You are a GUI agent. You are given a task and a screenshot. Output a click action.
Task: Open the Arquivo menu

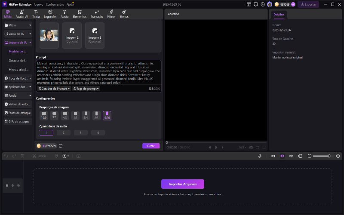tap(38, 4)
